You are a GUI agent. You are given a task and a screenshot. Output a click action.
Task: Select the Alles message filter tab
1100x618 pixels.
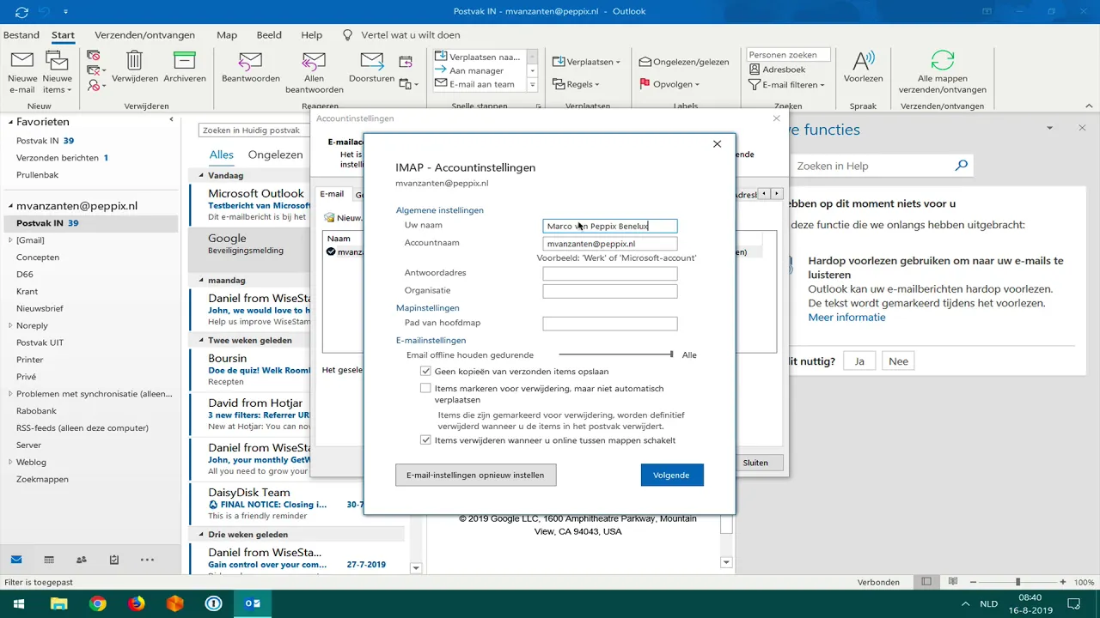pos(222,154)
